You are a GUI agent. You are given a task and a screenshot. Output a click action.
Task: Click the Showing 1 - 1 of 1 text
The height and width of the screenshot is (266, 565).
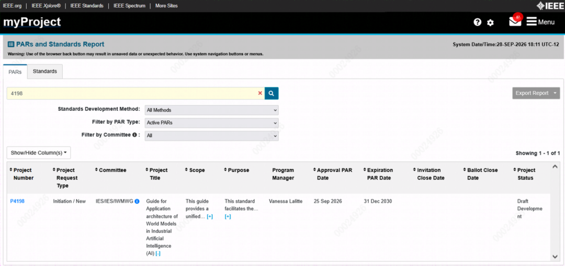click(x=538, y=153)
